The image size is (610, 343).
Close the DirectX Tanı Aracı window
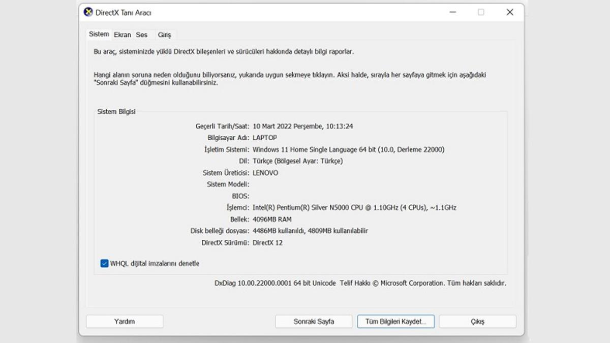point(510,12)
